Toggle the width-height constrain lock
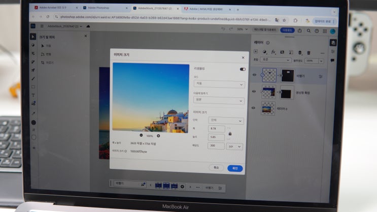Viewport: 377px width, 212px height. tap(230, 134)
